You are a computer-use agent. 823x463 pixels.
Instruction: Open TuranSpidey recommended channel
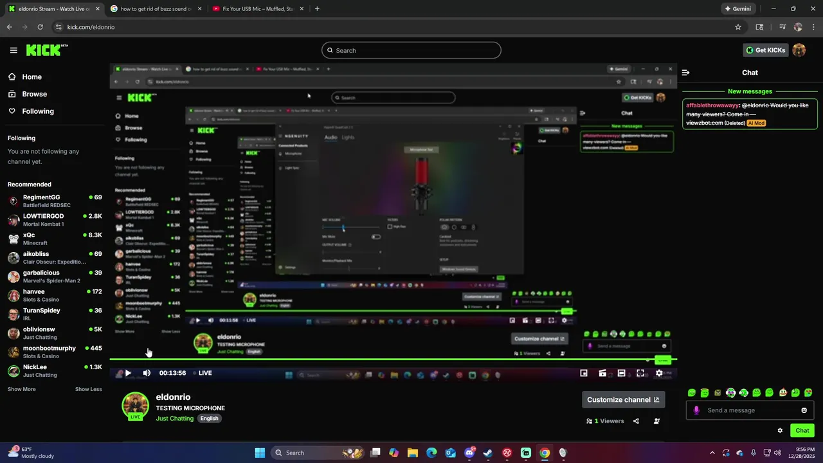coord(55,314)
